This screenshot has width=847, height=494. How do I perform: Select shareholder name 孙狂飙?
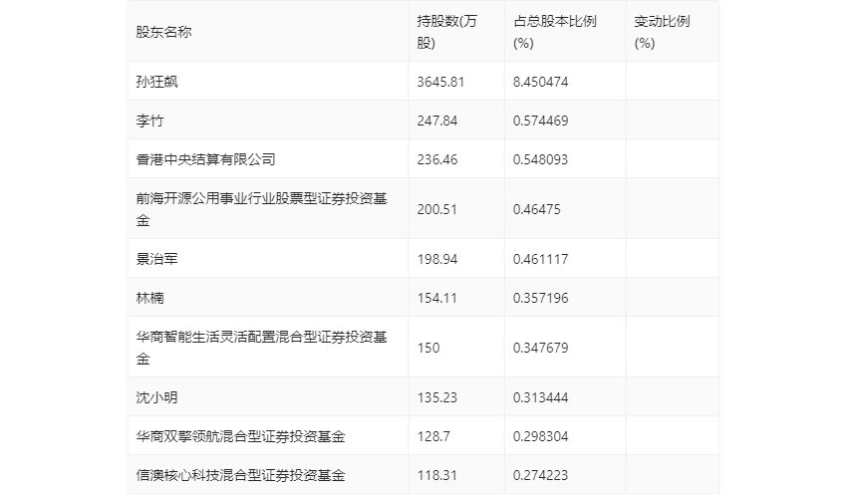(156, 82)
